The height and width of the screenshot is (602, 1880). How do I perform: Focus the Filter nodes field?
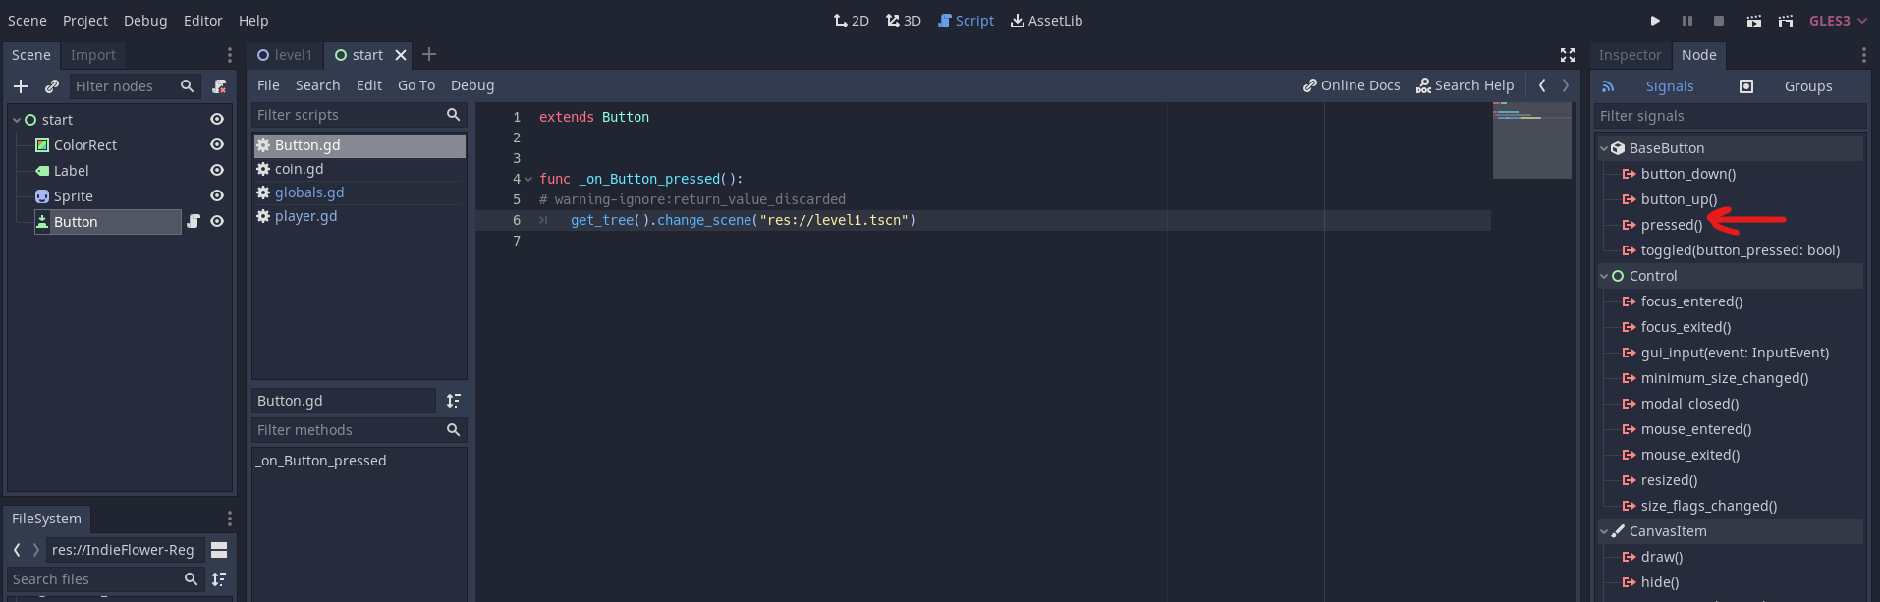coord(136,86)
